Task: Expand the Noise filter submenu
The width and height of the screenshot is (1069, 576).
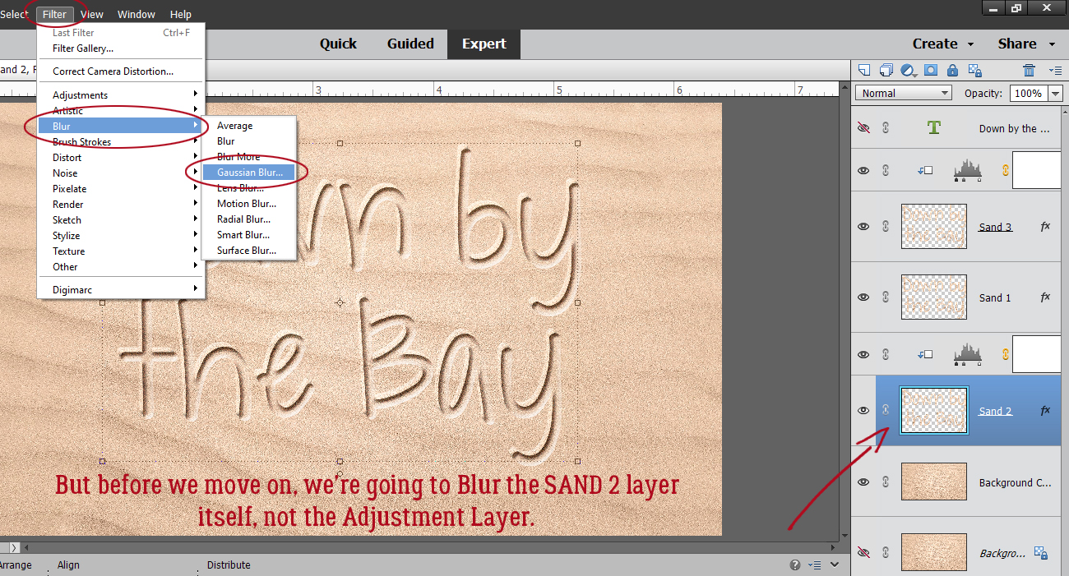Action: pyautogui.click(x=121, y=173)
